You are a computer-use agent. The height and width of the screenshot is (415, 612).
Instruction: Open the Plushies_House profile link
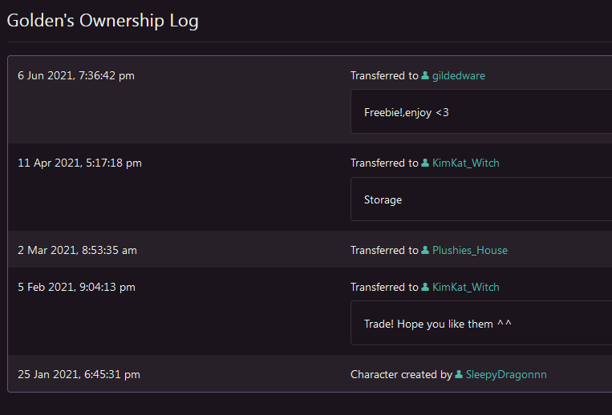click(x=469, y=251)
